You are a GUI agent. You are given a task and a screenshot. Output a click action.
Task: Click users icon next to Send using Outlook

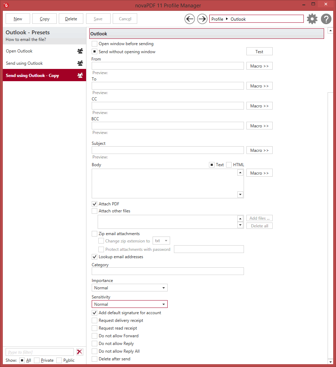pos(80,63)
